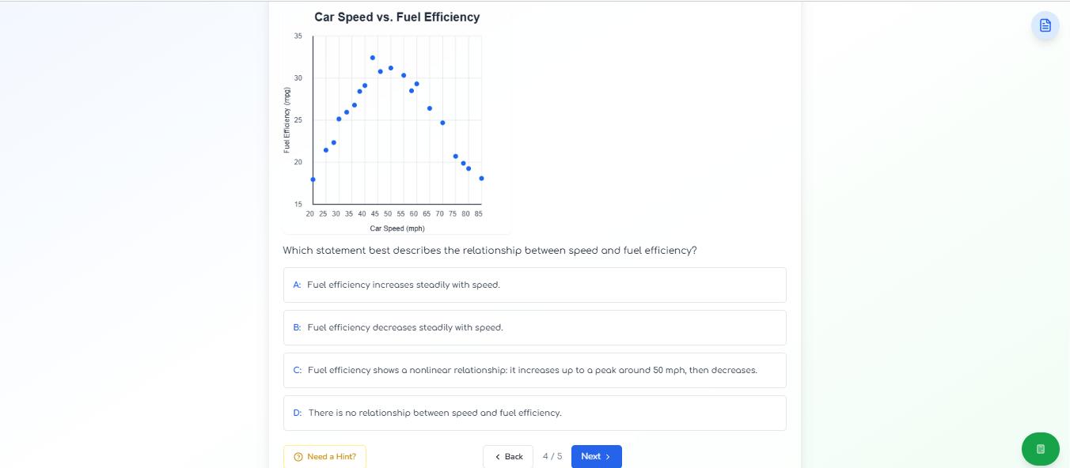Advance with the blue Next button

click(596, 457)
